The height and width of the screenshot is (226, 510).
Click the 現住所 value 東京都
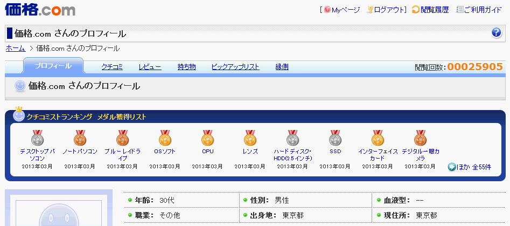coord(427,215)
